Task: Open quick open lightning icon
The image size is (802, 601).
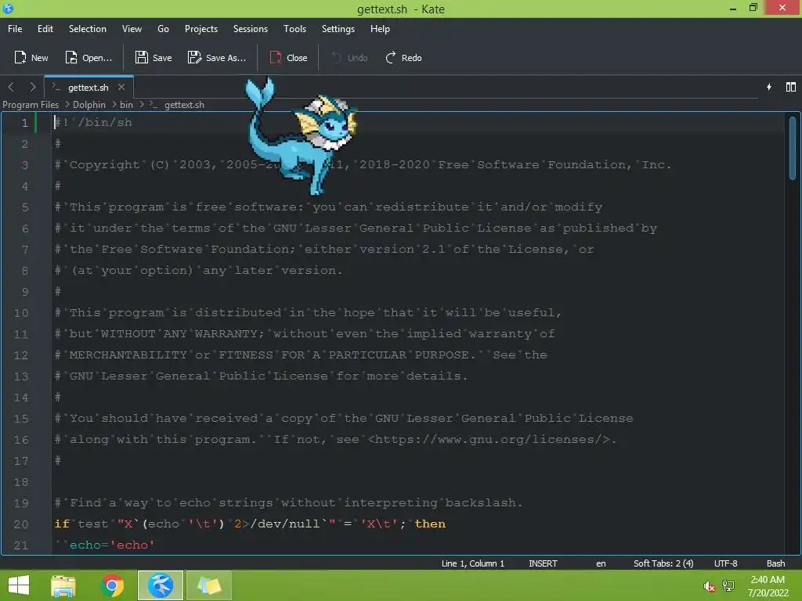Action: pyautogui.click(x=769, y=87)
